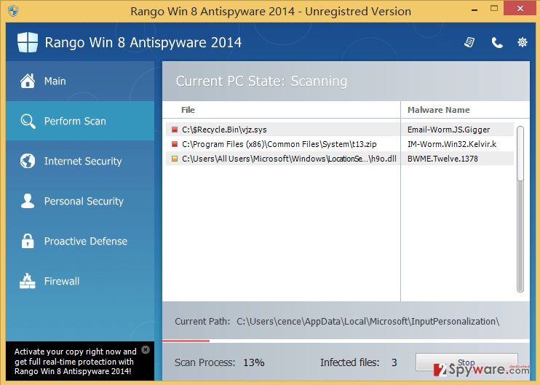Open the Main section
Image resolution: width=540 pixels, height=385 pixels.
80,81
